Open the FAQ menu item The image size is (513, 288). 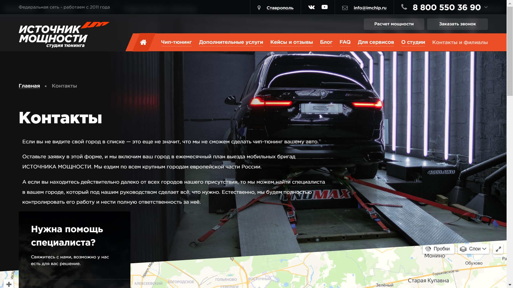(345, 42)
